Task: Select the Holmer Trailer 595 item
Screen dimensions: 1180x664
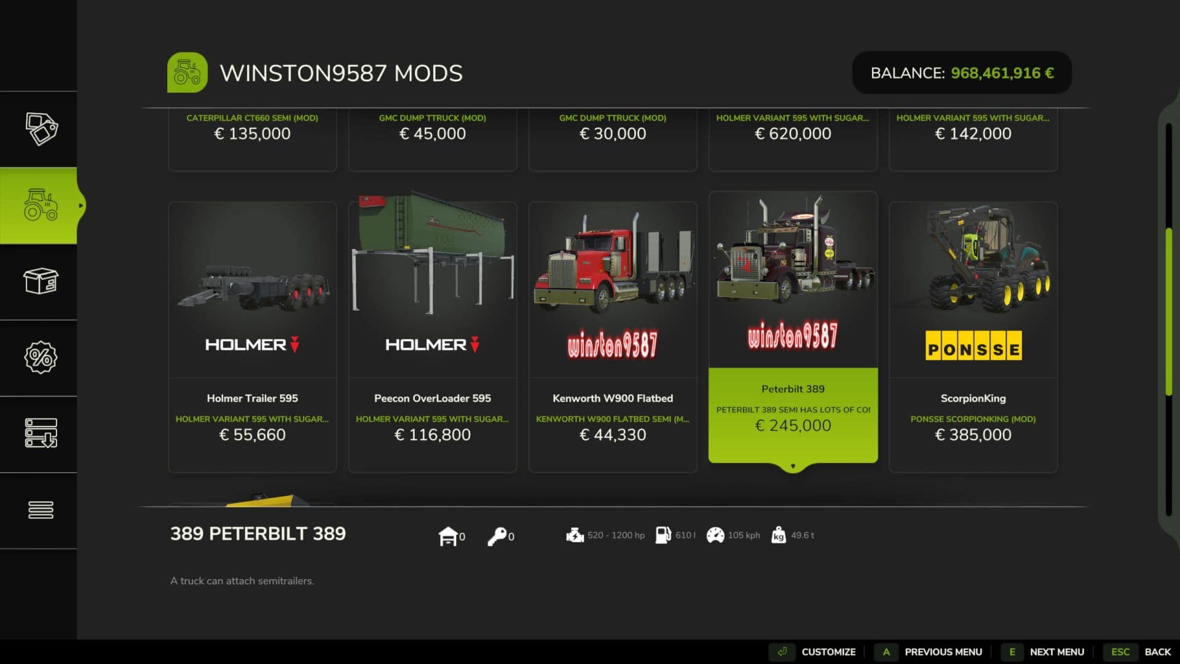Action: pyautogui.click(x=253, y=337)
